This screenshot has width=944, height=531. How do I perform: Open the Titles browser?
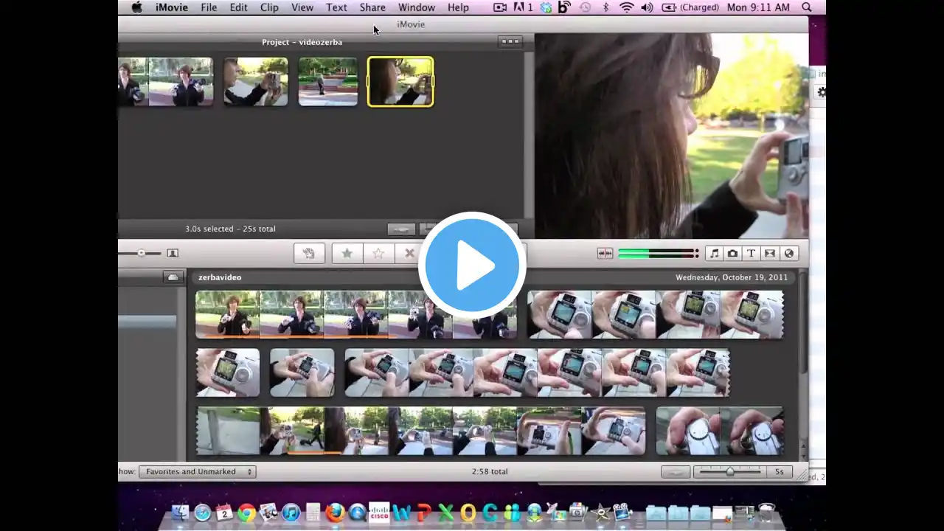[x=751, y=253]
